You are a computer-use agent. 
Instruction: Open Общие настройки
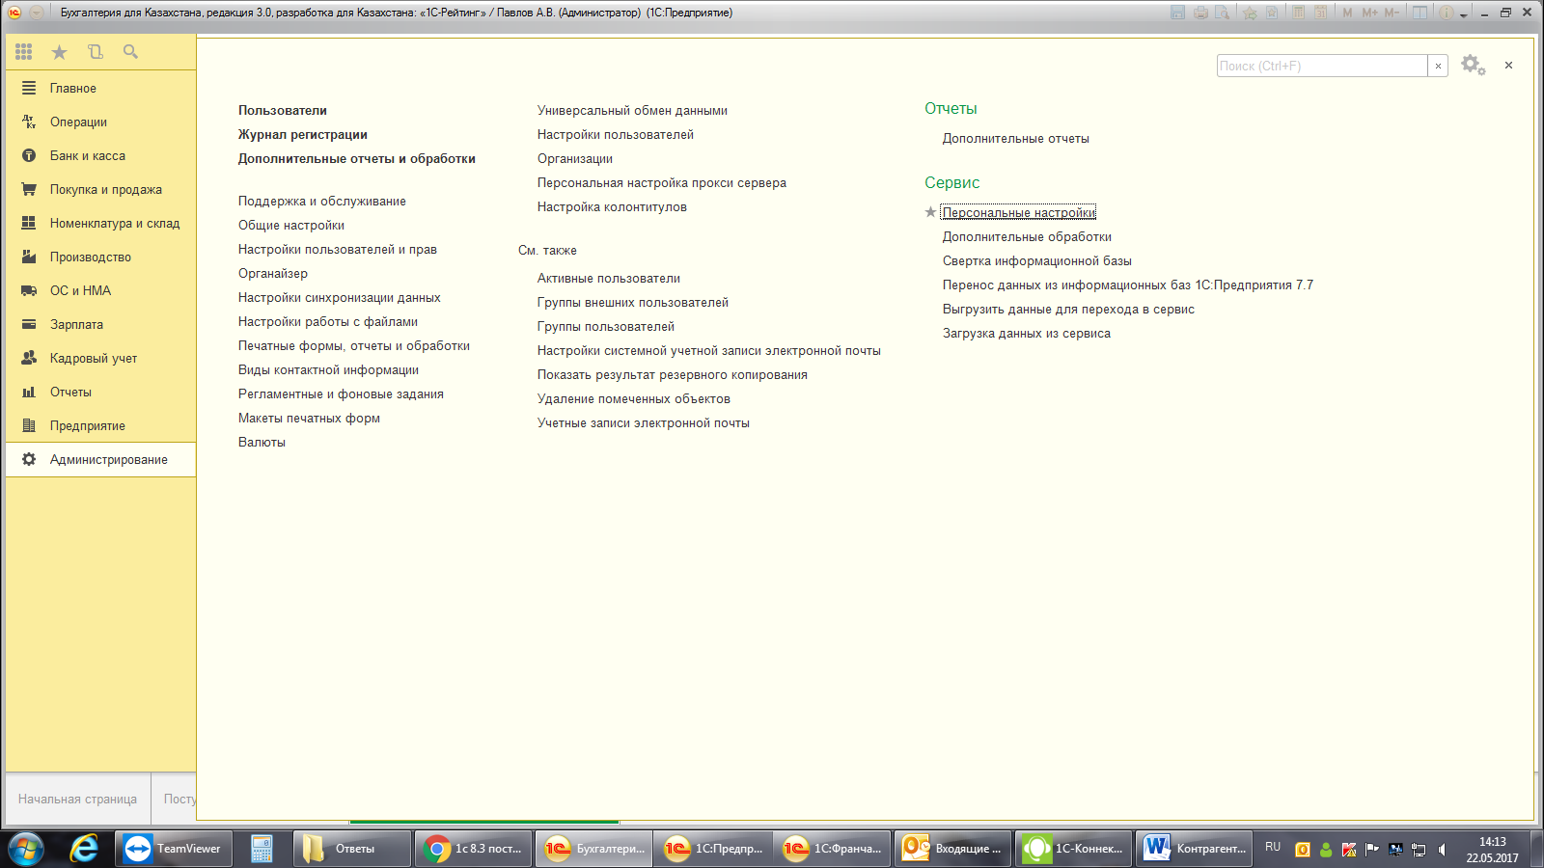point(291,225)
